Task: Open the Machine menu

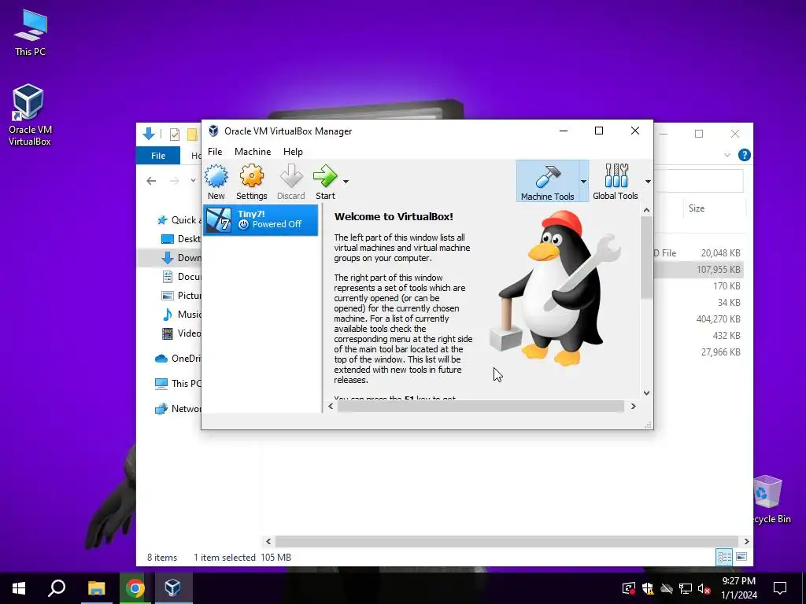Action: click(x=253, y=152)
